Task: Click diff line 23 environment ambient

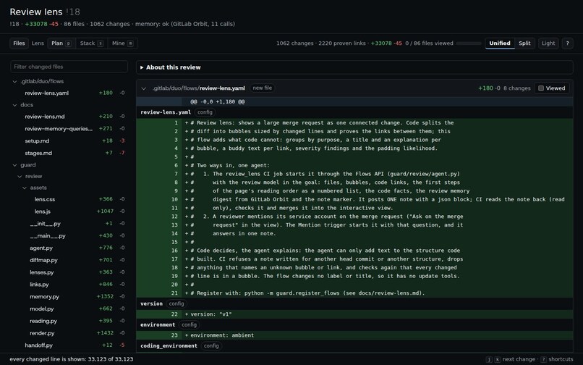Action: (x=354, y=335)
